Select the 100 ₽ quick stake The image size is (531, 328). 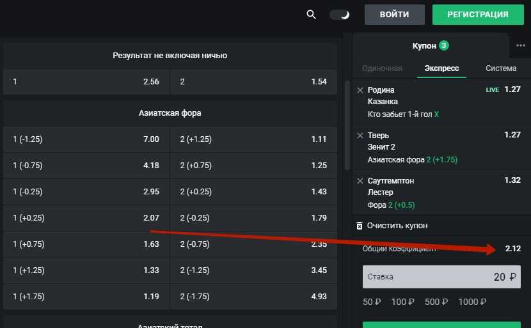[402, 302]
